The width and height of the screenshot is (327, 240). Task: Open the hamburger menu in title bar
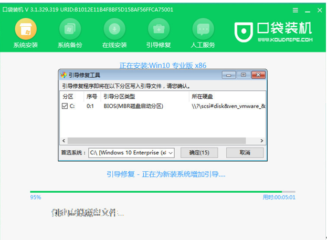click(x=296, y=10)
